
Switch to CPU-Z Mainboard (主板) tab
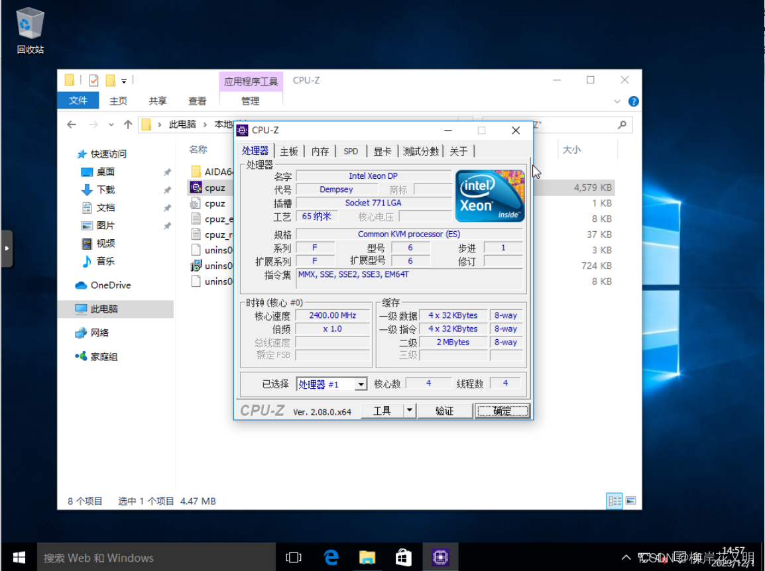point(289,151)
